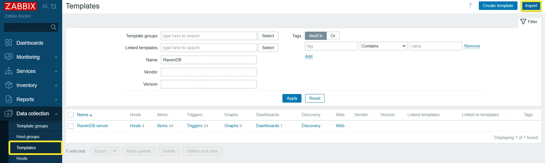Click the Name filter field with RavenDB
The image size is (545, 163).
(x=209, y=60)
